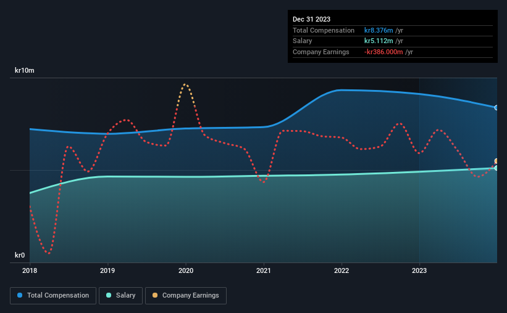This screenshot has width=507, height=313.
Task: Select the 2023 label on the x-axis
Action: pos(419,270)
